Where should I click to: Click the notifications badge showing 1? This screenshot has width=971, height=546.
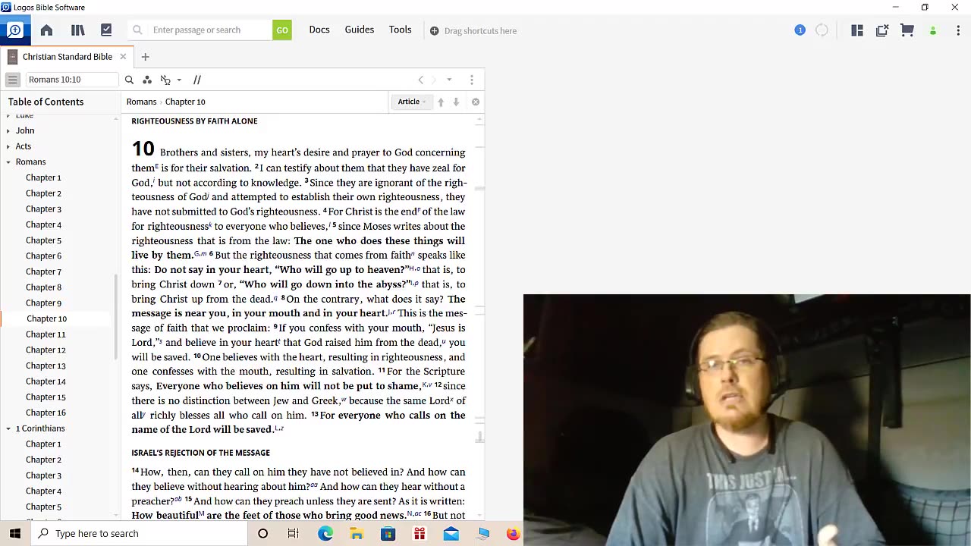(x=800, y=30)
